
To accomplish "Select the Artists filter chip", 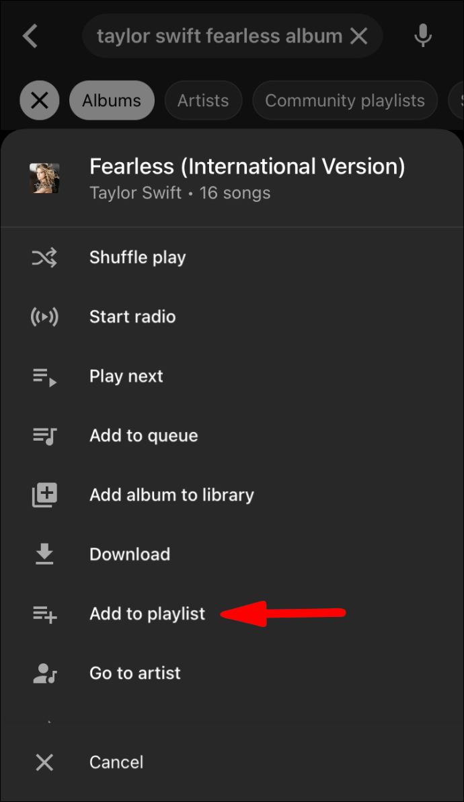I will [203, 100].
